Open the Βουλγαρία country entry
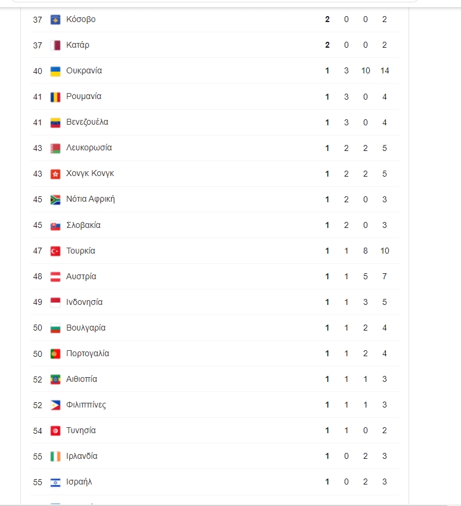461x506 pixels. click(86, 328)
